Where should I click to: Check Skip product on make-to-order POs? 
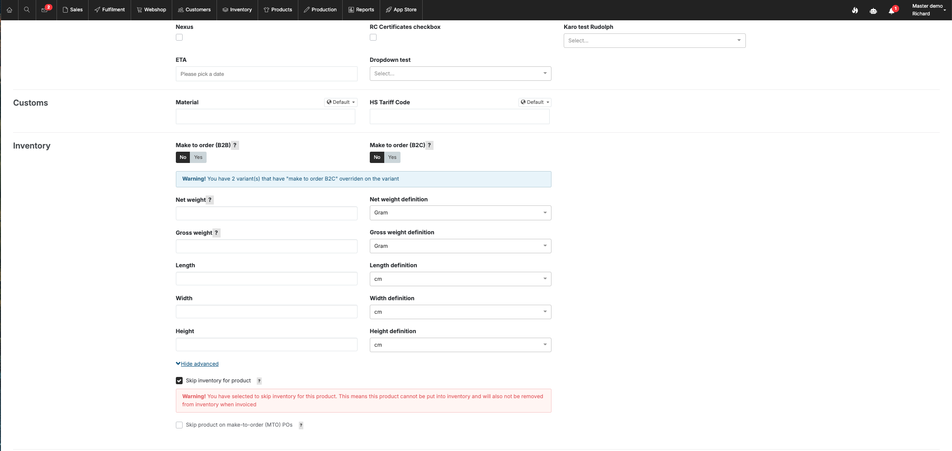(x=179, y=425)
